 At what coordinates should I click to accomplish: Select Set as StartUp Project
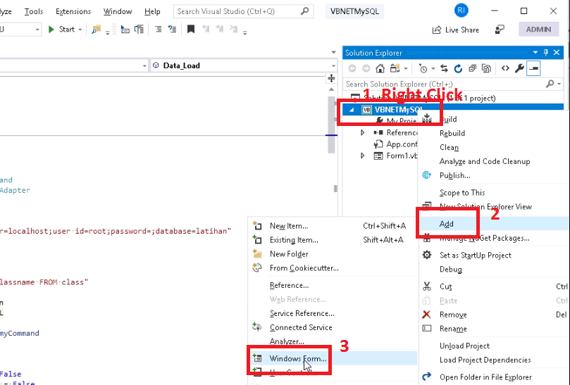click(494, 255)
